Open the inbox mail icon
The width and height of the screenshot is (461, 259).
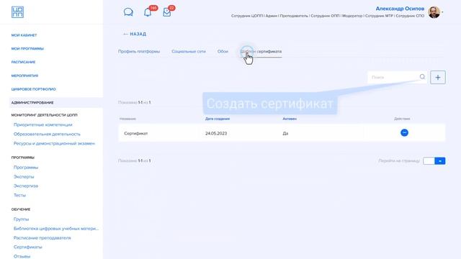pyautogui.click(x=166, y=12)
